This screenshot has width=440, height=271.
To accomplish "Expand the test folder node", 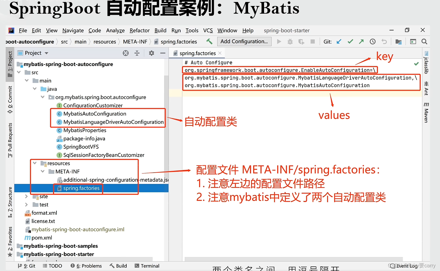I will pyautogui.click(x=27, y=204).
